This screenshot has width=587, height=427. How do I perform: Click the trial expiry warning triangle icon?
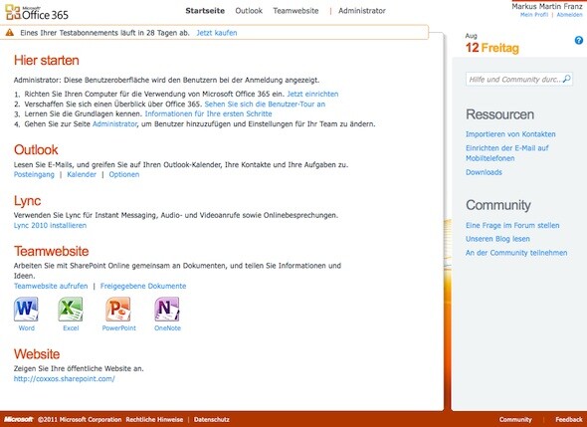[10, 33]
